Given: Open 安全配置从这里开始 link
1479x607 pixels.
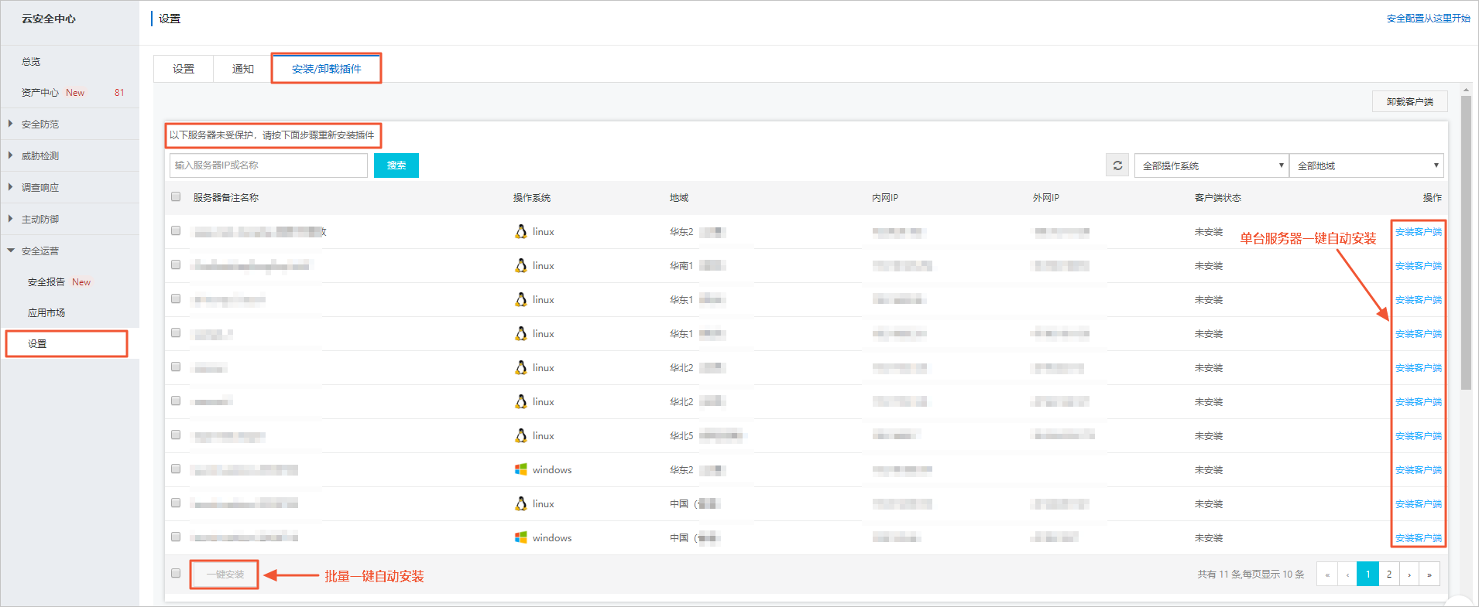Looking at the screenshot, I should (x=1428, y=18).
